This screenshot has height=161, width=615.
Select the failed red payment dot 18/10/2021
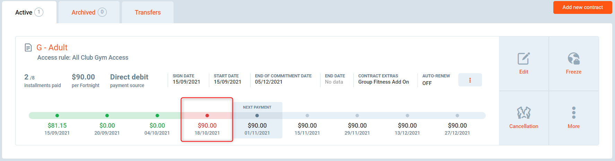coord(207,116)
